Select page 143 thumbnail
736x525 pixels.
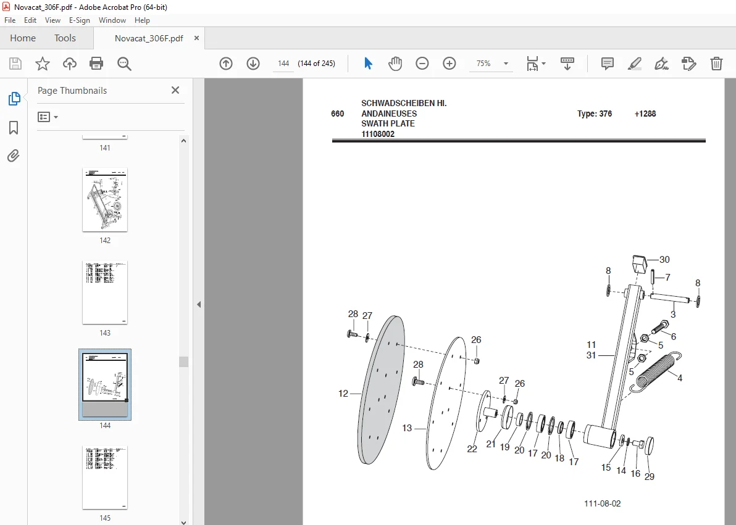pos(105,292)
